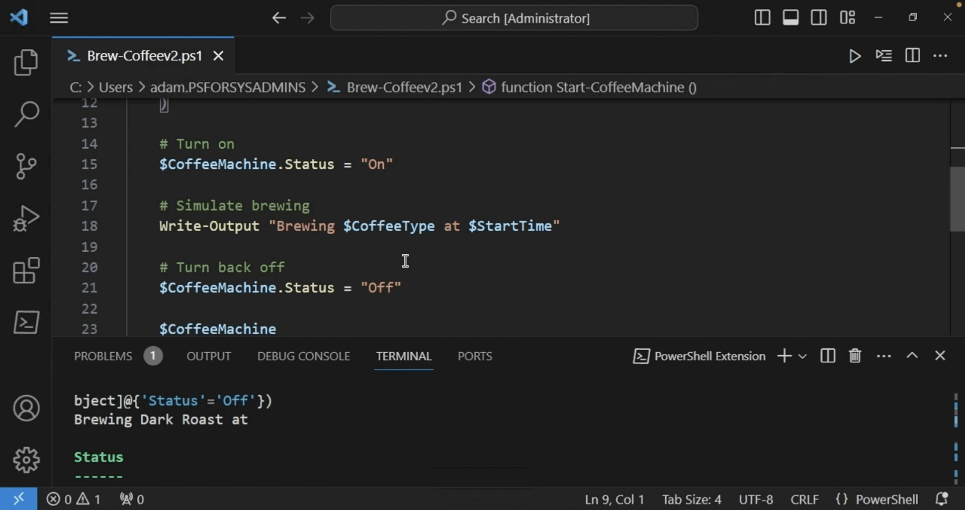
Task: Open the Search view in activity bar
Action: click(x=26, y=114)
